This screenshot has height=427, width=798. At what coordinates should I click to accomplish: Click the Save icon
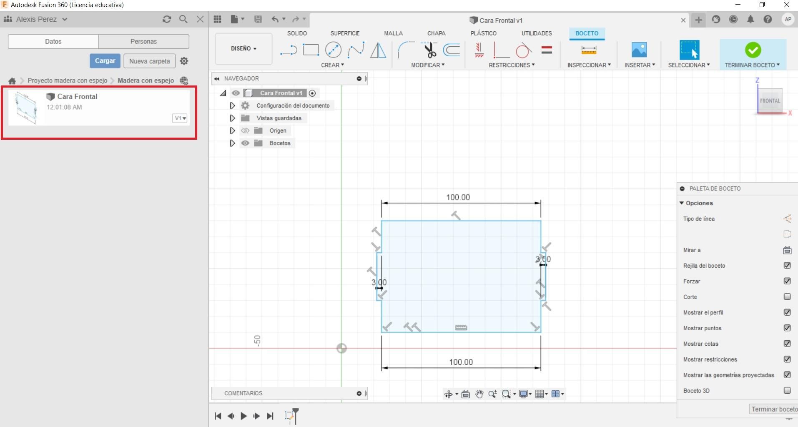(258, 19)
